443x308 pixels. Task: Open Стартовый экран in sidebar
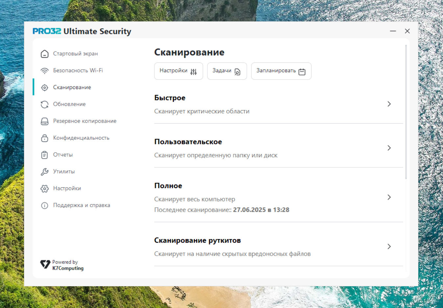click(x=75, y=54)
